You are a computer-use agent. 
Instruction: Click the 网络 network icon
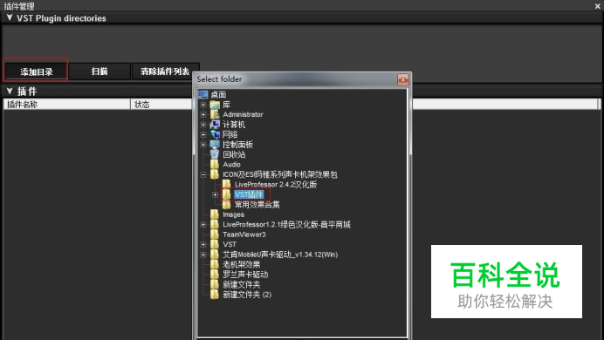tap(215, 134)
